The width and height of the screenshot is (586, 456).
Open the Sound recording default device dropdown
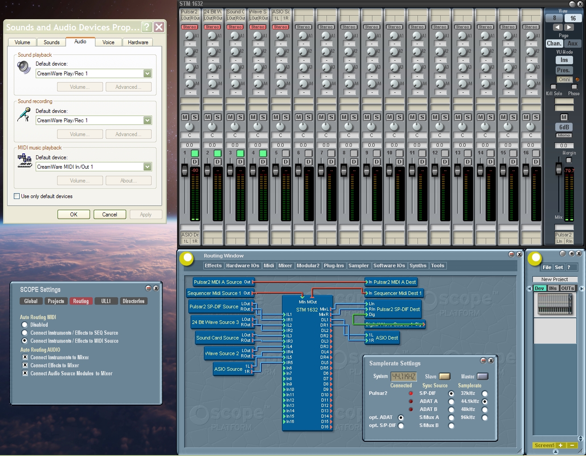pos(148,120)
